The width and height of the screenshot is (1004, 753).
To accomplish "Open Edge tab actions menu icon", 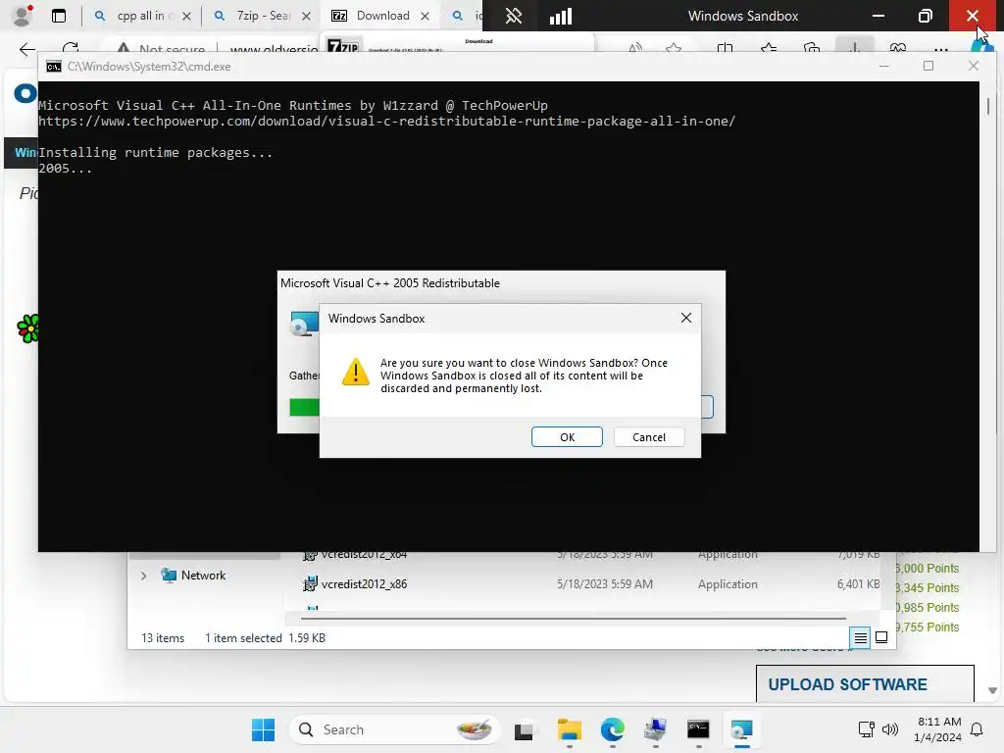I will click(x=59, y=16).
